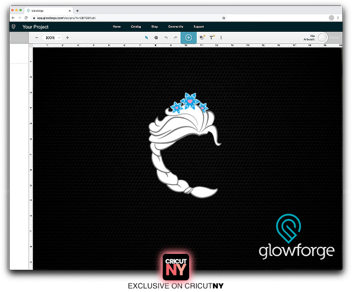Select the pan hand tool
The image size is (352, 292).
pos(156,38)
